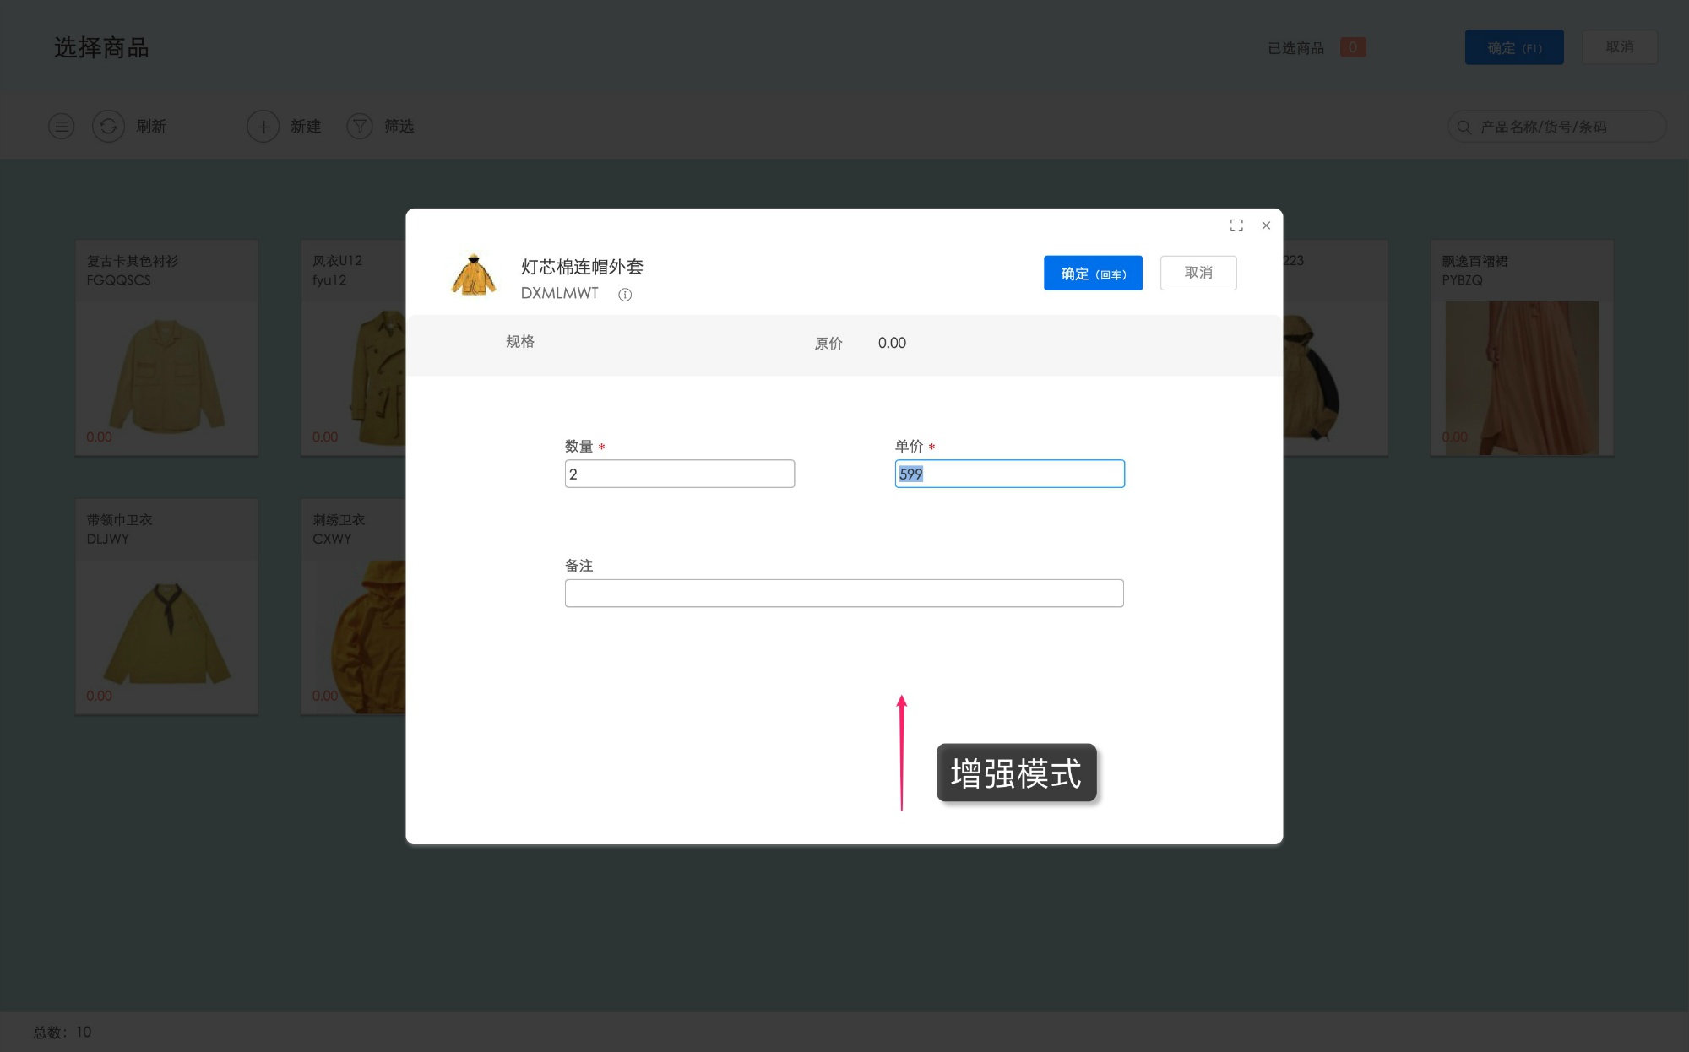Click the 产品名称/货号/条码 search box
This screenshot has height=1052, width=1689.
click(x=1557, y=127)
